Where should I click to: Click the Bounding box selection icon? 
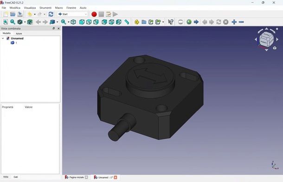pos(30,22)
